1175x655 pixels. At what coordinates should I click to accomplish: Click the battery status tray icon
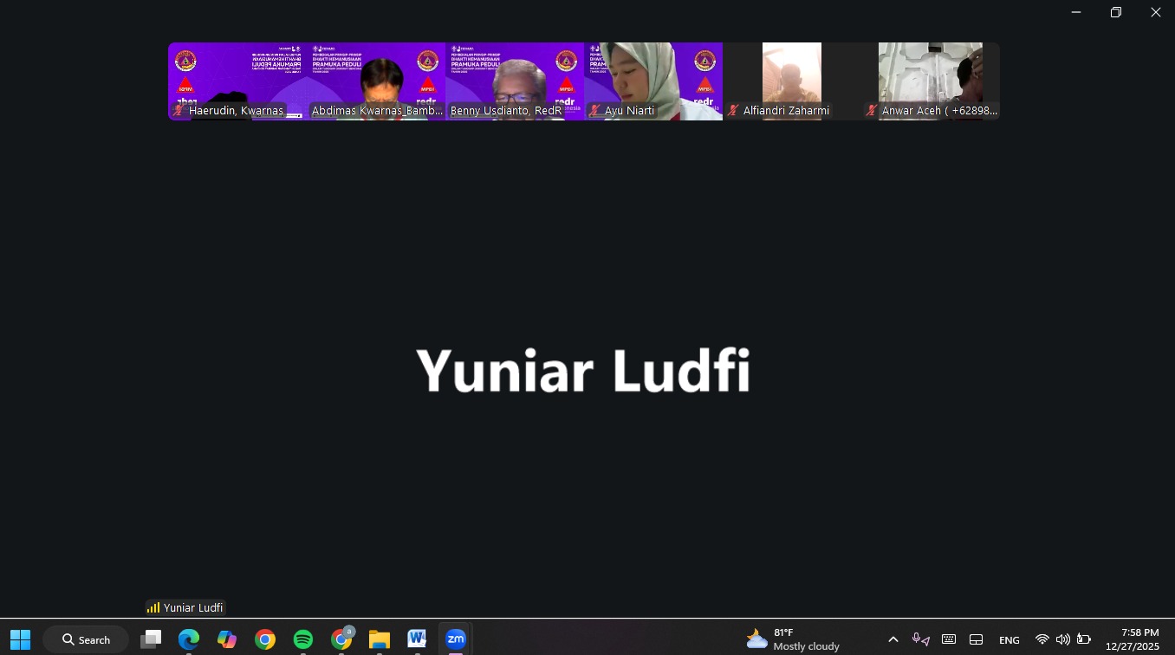point(1083,639)
